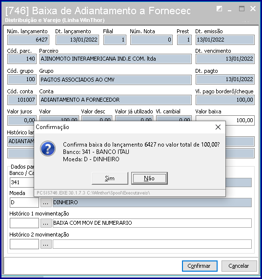Click the Dt. vencimento field

[x=225, y=59]
